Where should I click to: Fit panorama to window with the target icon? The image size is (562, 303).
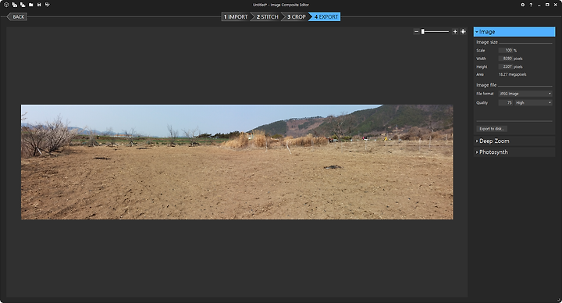tap(463, 31)
